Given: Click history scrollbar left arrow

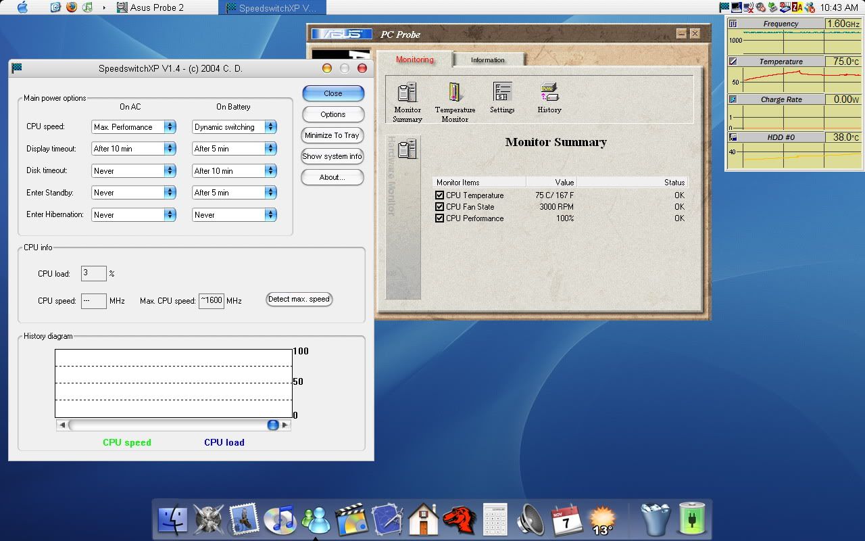Looking at the screenshot, I should [62, 425].
